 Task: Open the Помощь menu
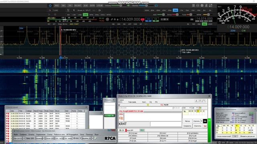pyautogui.click(x=89, y=134)
